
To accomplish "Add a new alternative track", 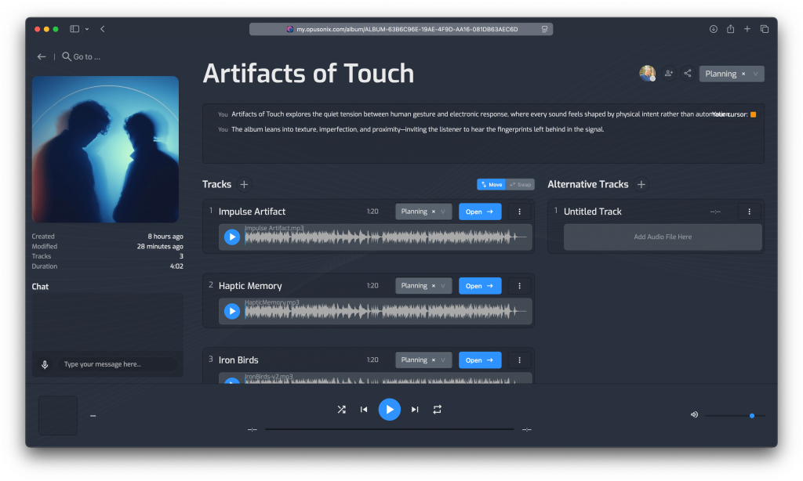I will coord(641,184).
